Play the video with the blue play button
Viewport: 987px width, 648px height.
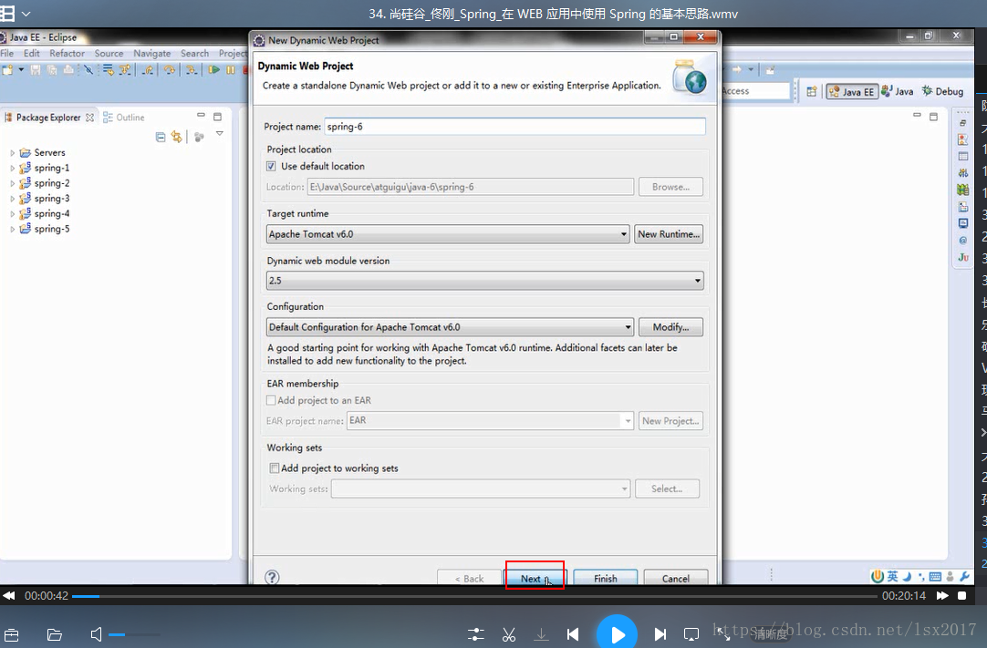tap(617, 633)
